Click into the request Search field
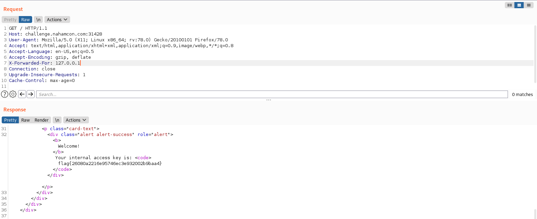This screenshot has height=219, width=537. (272, 94)
